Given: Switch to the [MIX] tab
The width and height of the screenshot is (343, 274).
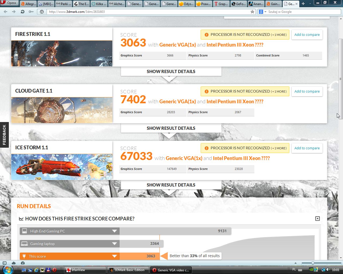Looking at the screenshot, I should 46,4.
